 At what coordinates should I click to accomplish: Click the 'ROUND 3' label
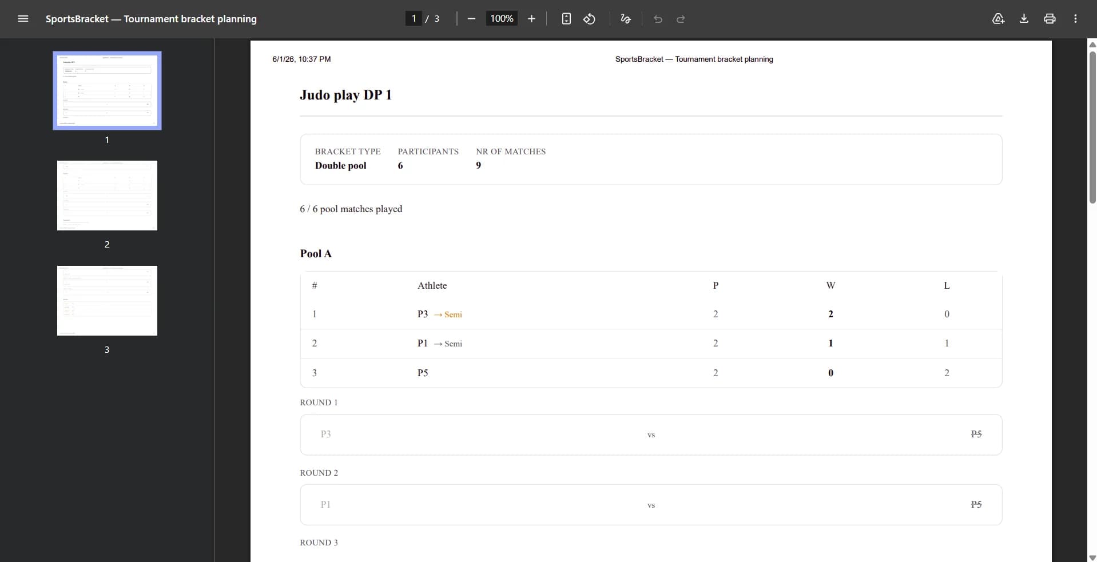click(319, 543)
